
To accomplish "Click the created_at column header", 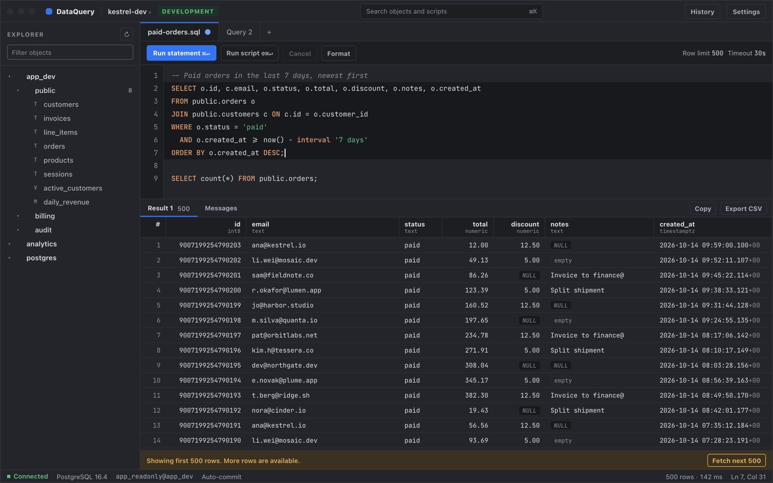I will tap(712, 228).
